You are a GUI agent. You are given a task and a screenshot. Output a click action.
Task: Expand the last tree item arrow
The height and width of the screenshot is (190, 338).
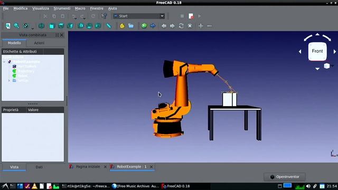pyautogui.click(x=9, y=81)
